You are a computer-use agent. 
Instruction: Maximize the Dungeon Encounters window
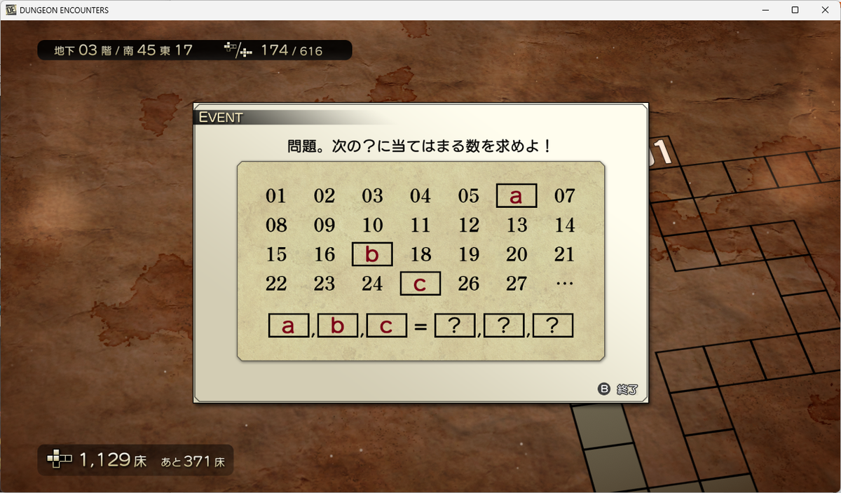pos(795,10)
